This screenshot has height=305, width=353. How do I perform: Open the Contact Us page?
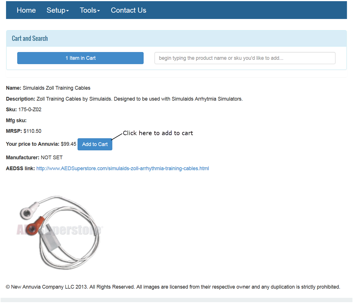(x=128, y=10)
